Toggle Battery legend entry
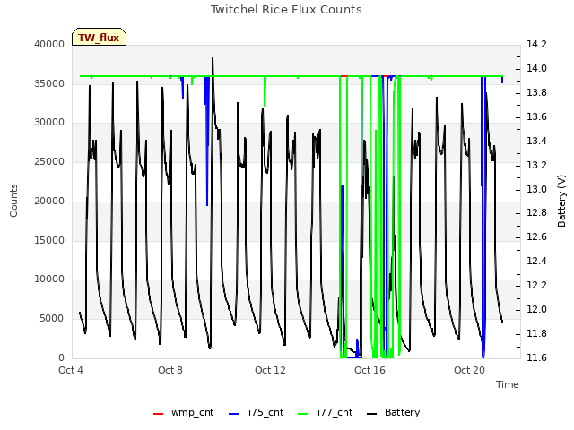The height and width of the screenshot is (430, 574). tap(393, 413)
